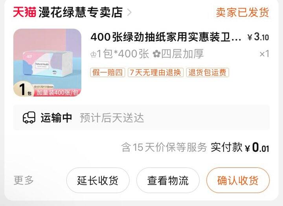Select the 7天无理由退换 tag

click(x=156, y=73)
